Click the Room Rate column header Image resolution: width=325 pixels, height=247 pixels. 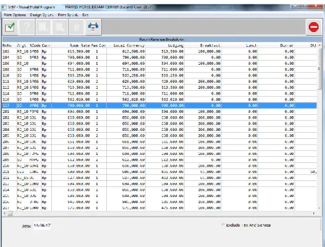click(x=80, y=45)
